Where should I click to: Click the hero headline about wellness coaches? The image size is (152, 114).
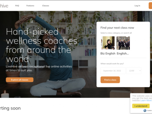tap(42, 45)
